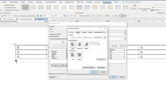Image resolution: width=166 pixels, height=93 pixels.
Task: Uncheck the Первый столбец checkbox
Action: coord(3,5)
